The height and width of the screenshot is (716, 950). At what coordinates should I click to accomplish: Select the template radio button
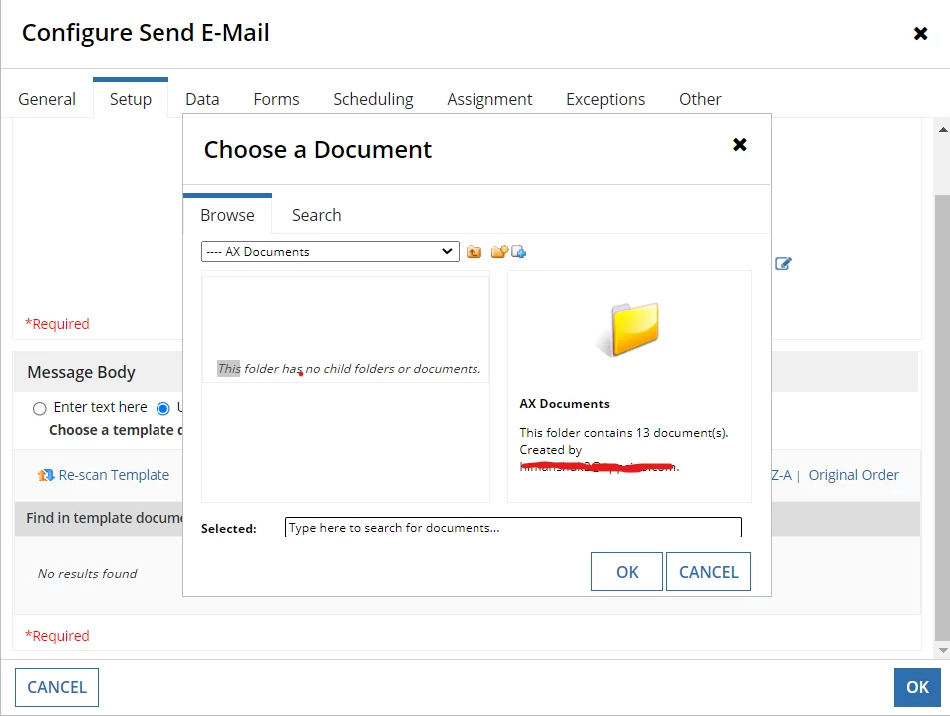162,409
